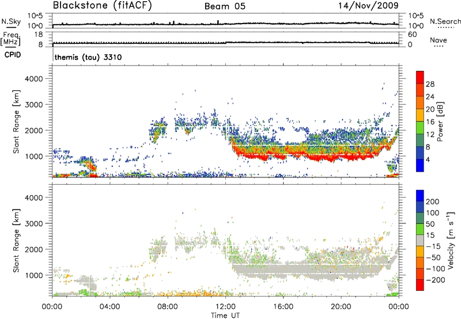Viewport: 461px width, 319px height.
Task: Click the 'Slant Range [km]' label of the velocity panel
Action: [x=16, y=240]
